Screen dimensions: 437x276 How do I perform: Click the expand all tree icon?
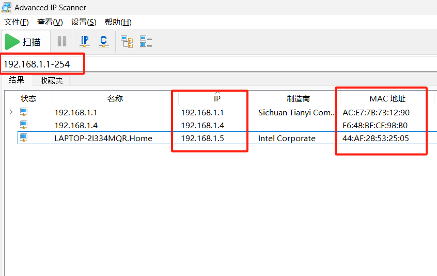[x=127, y=42]
